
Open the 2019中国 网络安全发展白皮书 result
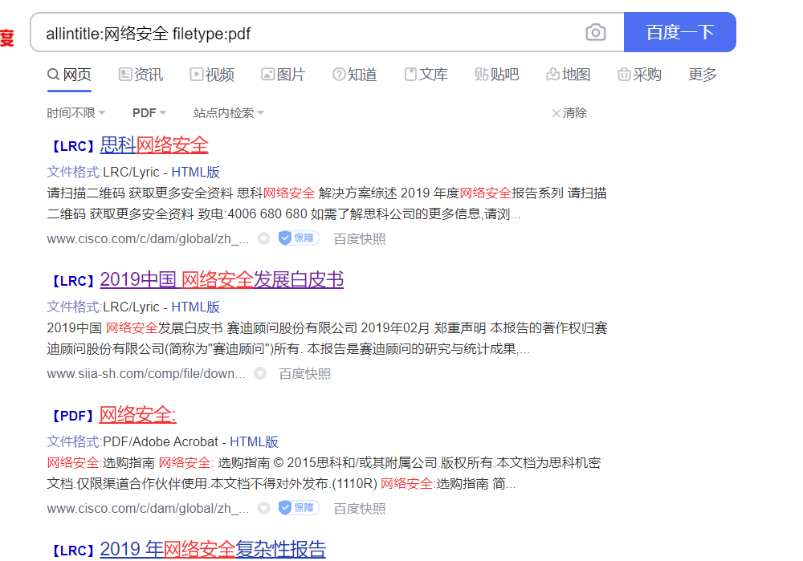tap(222, 279)
